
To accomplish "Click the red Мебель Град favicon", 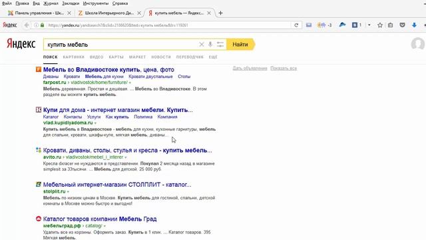I will 39,219.
